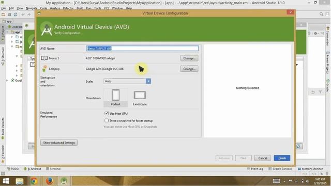Open the Edit menu
The height and width of the screenshot is (186, 331).
tap(11, 8)
